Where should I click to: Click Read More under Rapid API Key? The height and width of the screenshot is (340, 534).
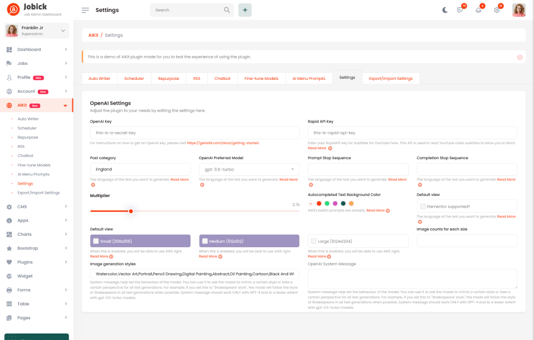pos(317,148)
